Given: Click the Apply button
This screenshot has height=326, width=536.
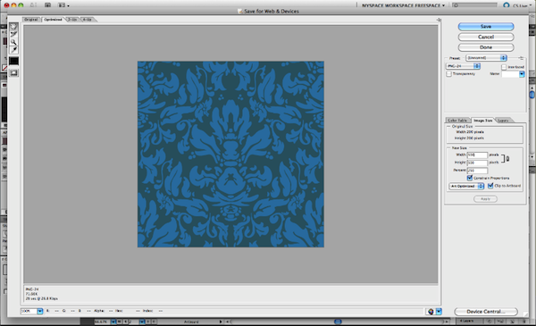Looking at the screenshot, I should 485,199.
